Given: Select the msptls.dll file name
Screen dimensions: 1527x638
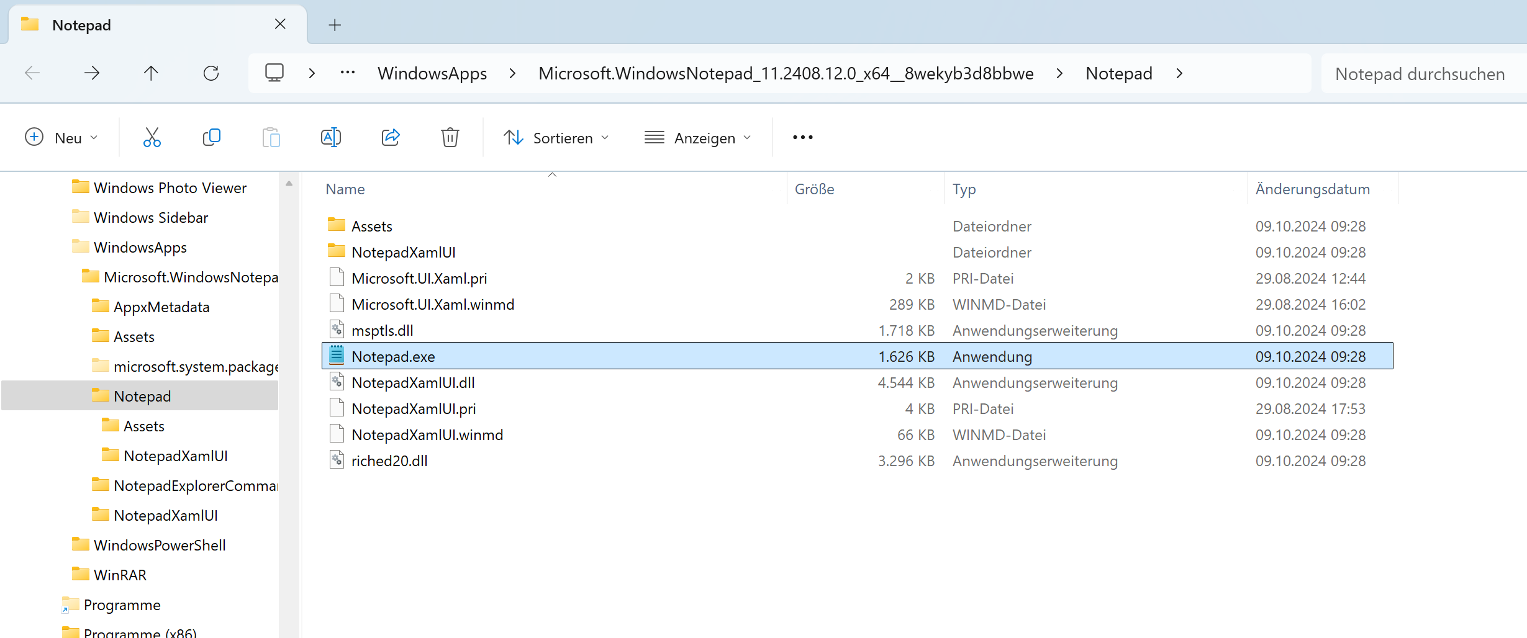Looking at the screenshot, I should point(382,330).
